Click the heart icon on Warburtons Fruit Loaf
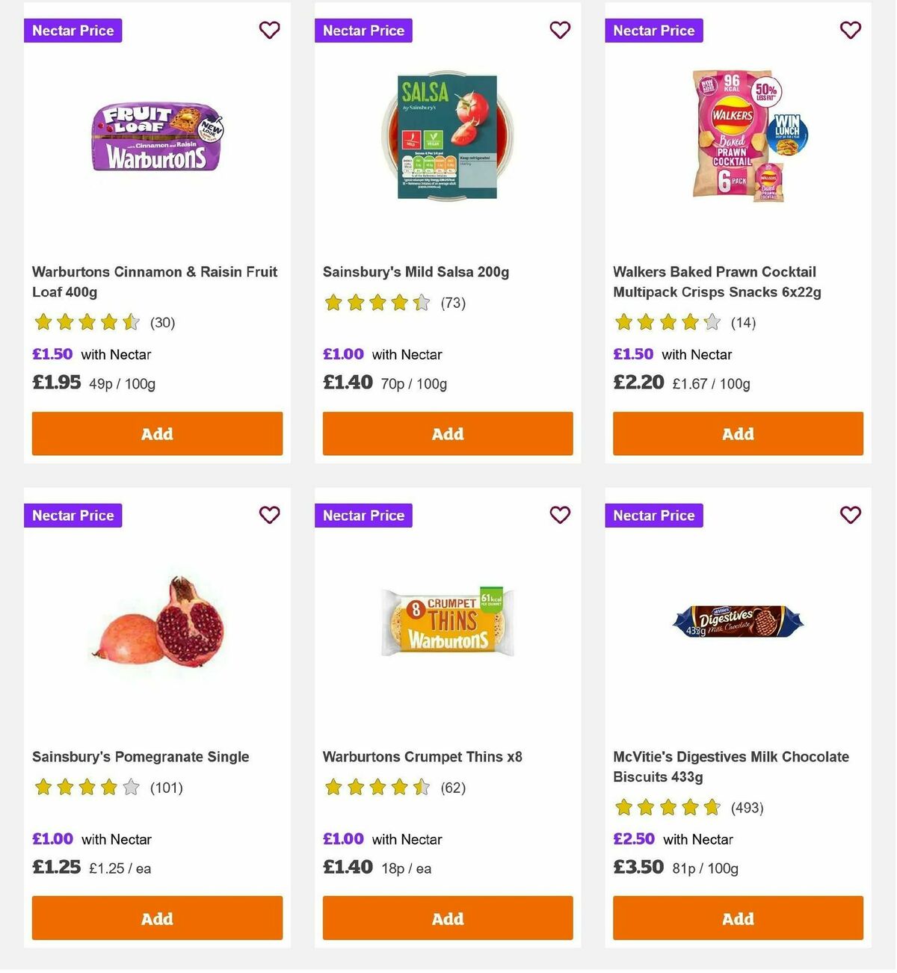This screenshot has height=973, width=897. (269, 30)
